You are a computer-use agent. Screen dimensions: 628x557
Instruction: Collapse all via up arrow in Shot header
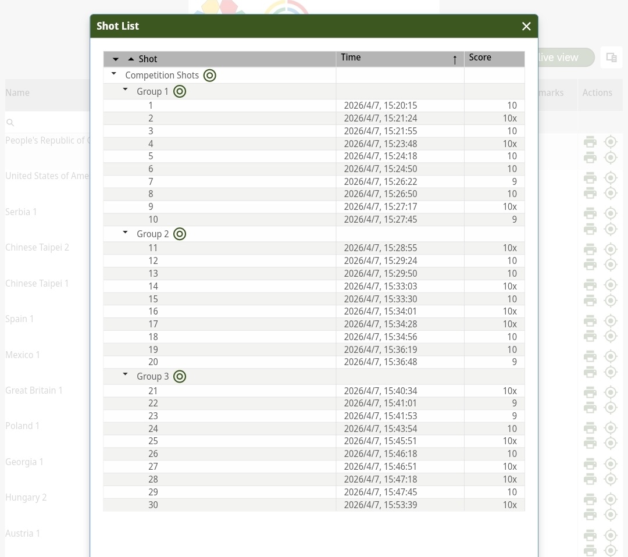[x=131, y=59]
